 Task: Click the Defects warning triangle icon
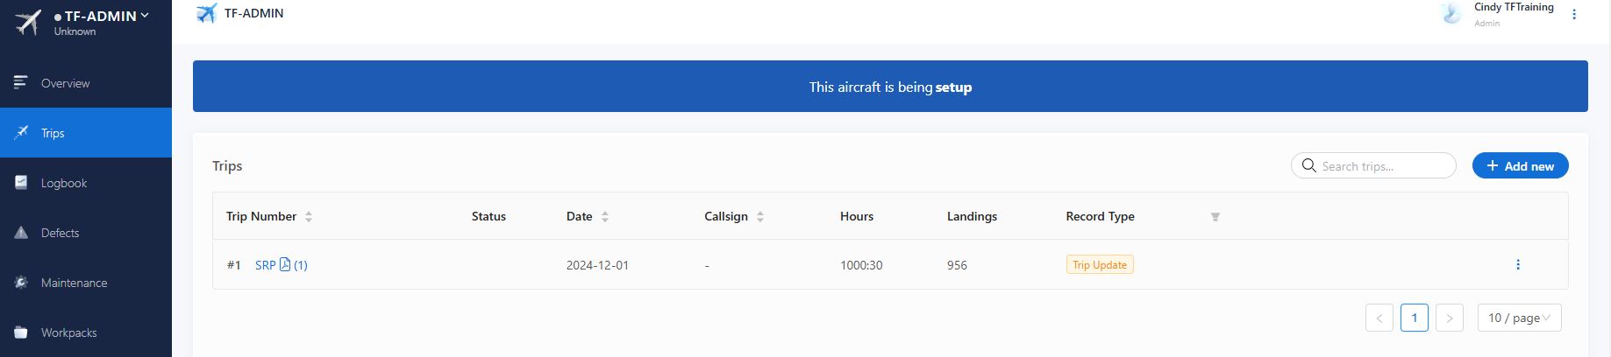point(21,233)
